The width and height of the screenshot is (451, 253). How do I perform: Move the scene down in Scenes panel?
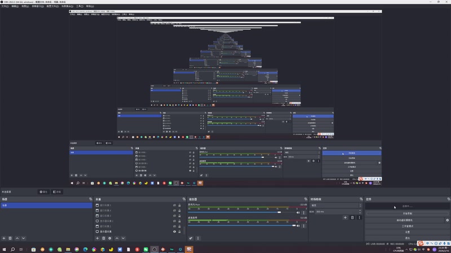[23, 238]
